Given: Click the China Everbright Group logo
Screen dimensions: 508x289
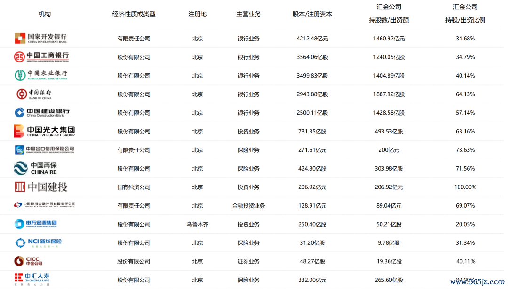Looking at the screenshot, I should [44, 131].
